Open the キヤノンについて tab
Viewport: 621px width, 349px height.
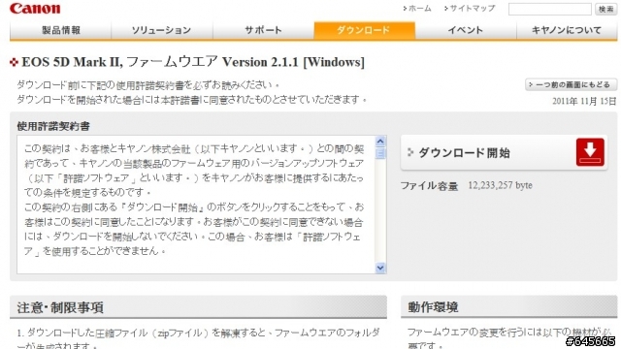point(567,30)
